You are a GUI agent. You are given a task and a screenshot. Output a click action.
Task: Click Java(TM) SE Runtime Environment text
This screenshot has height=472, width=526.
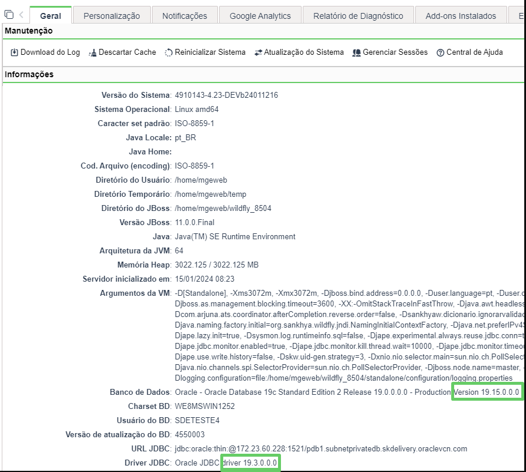235,237
